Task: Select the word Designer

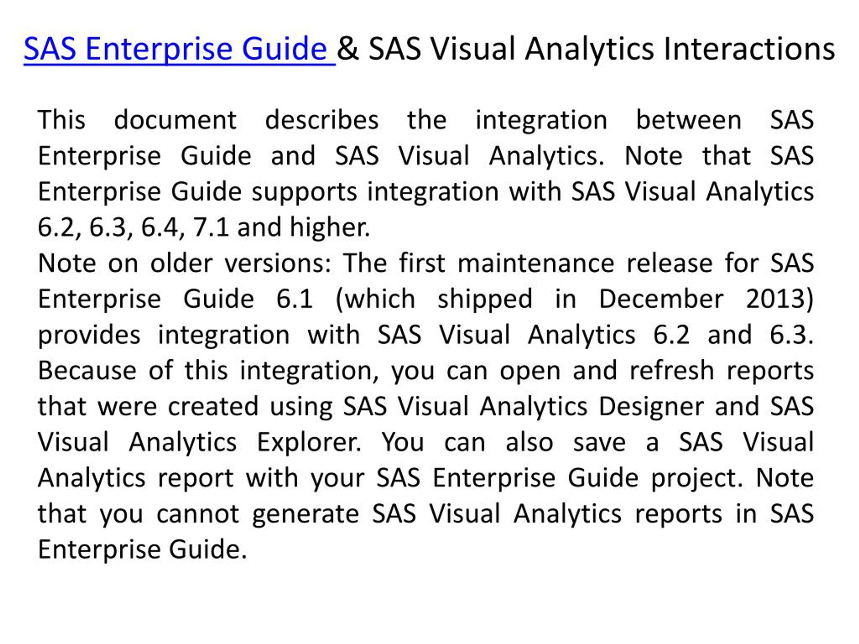Action: (651, 407)
